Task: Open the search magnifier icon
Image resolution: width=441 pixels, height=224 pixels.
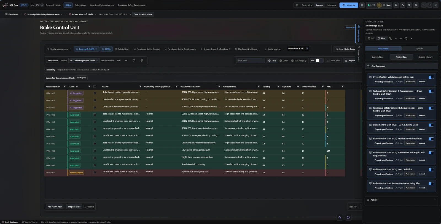Action: tap(362, 5)
